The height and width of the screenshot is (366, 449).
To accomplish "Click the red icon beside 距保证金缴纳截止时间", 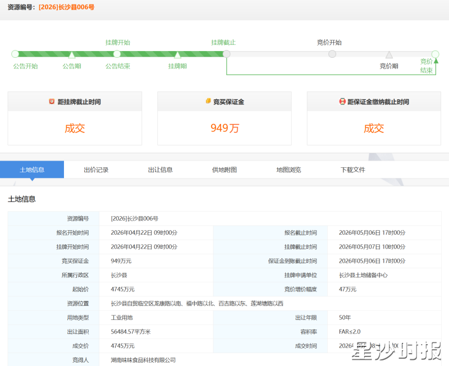I will (342, 102).
